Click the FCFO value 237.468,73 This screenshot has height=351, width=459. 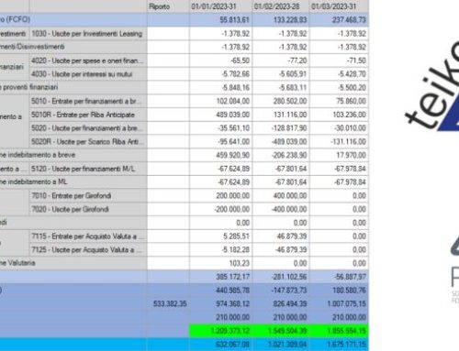(x=349, y=20)
